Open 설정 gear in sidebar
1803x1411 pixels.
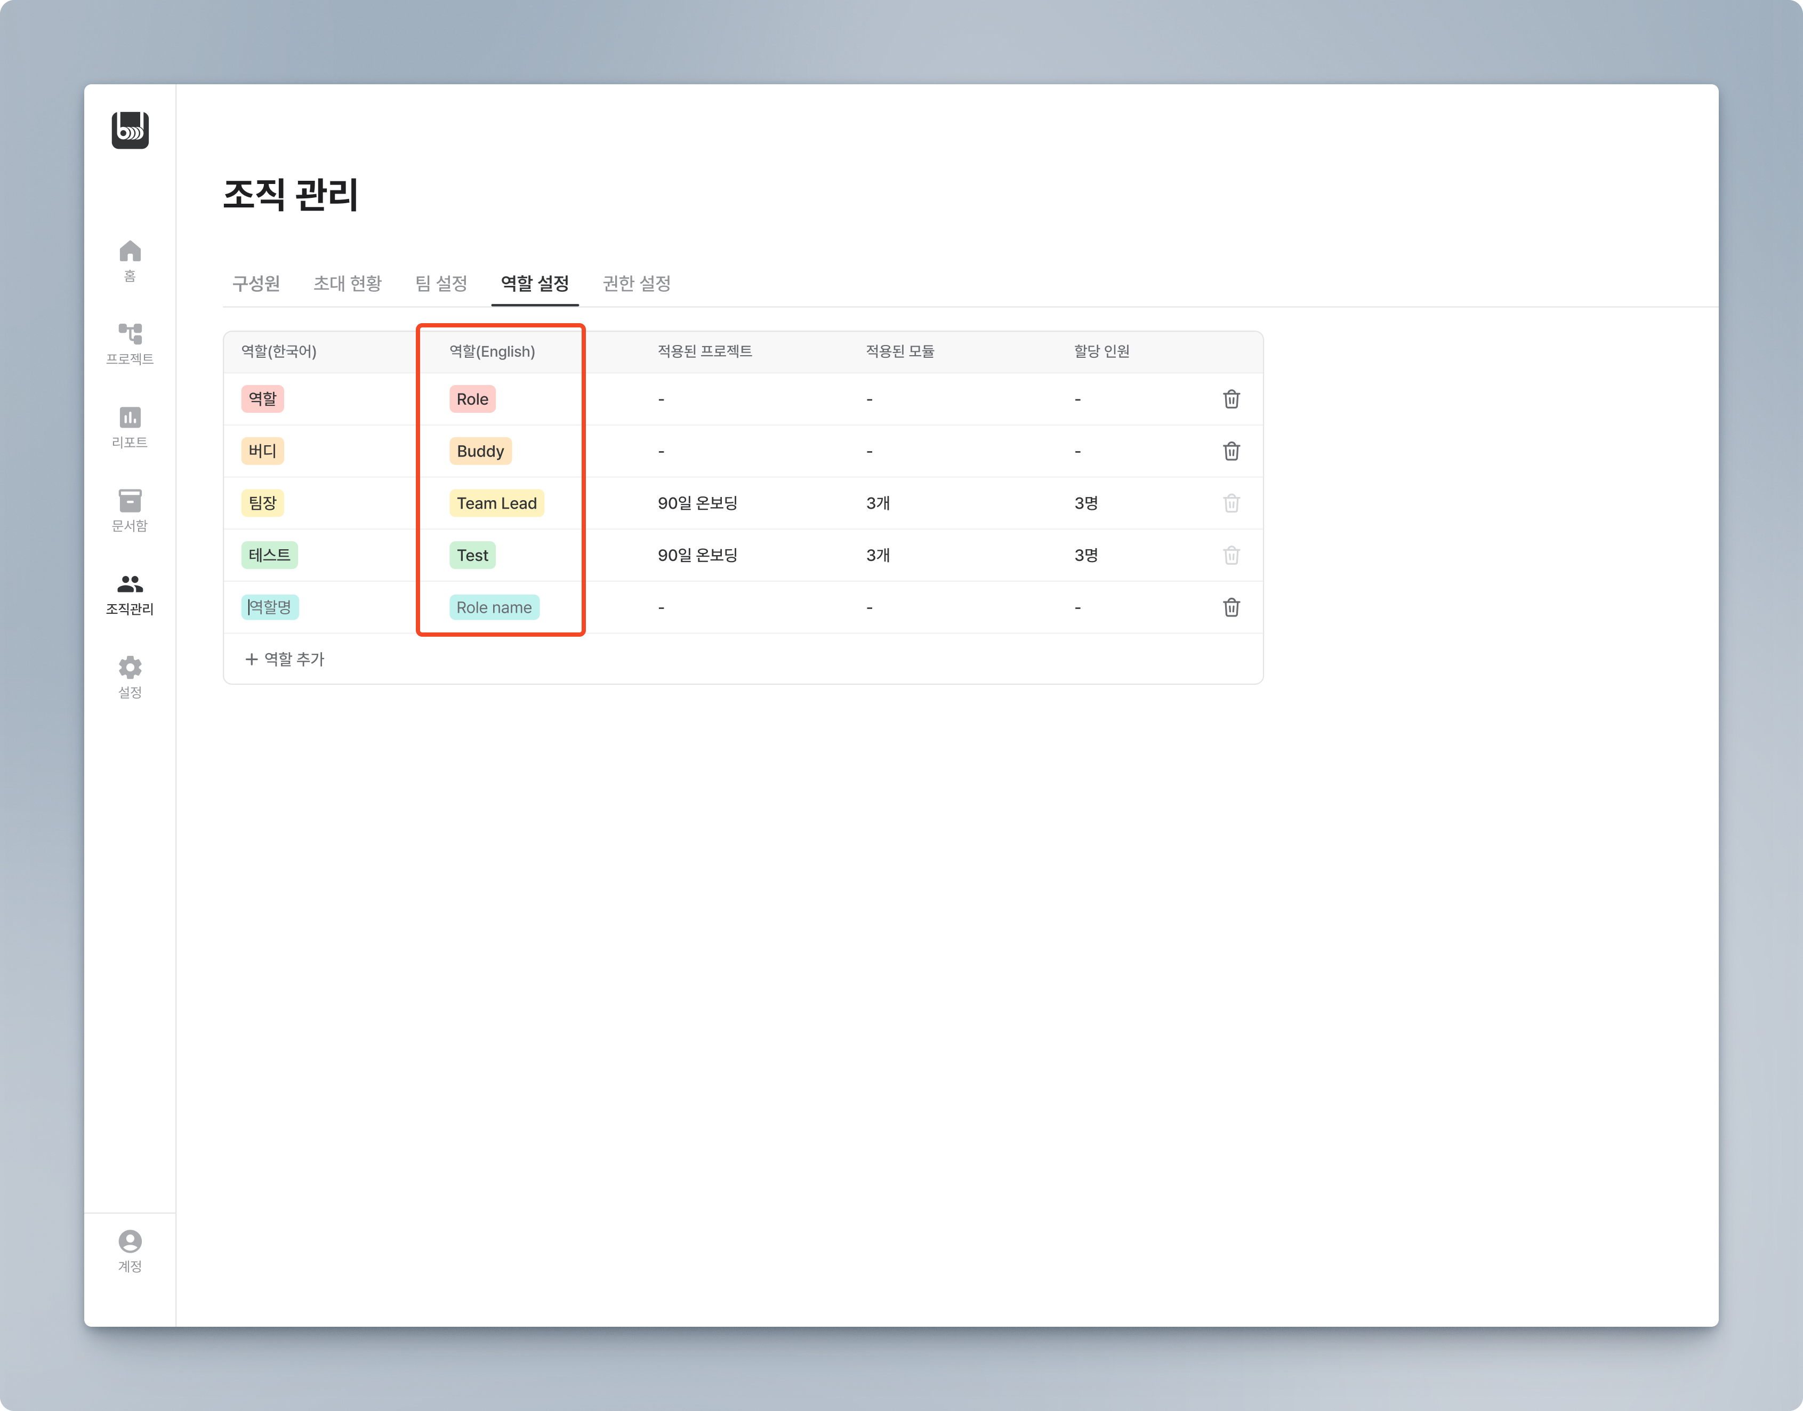pos(130,677)
